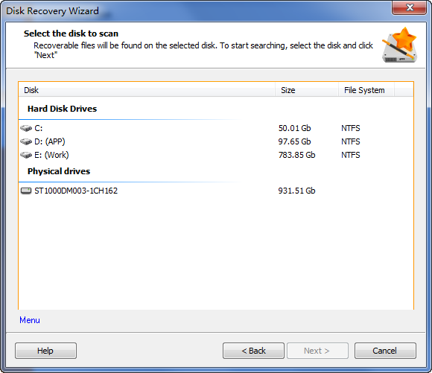The width and height of the screenshot is (432, 373).
Task: Go to the previous step with Back
Action: 253,351
